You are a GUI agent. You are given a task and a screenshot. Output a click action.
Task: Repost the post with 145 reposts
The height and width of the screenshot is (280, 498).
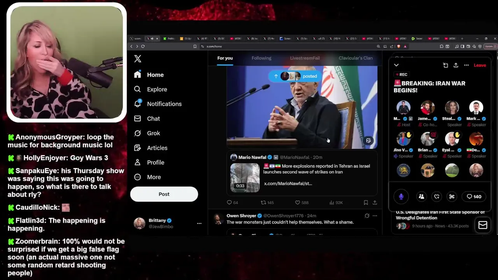pyautogui.click(x=267, y=203)
